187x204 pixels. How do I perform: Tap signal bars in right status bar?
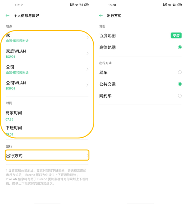click(x=175, y=5)
